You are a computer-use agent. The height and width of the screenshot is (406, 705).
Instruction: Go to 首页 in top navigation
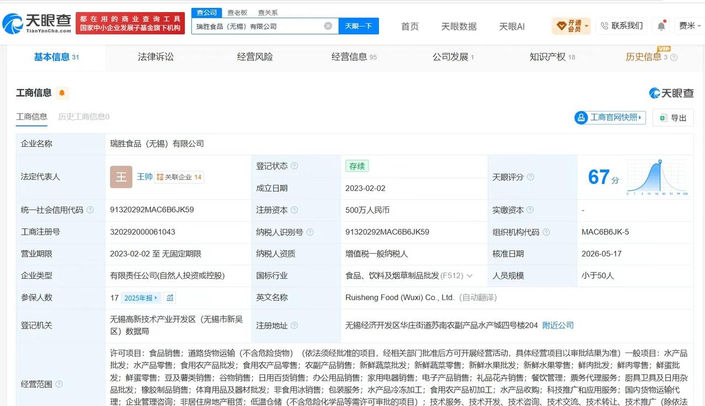(410, 26)
